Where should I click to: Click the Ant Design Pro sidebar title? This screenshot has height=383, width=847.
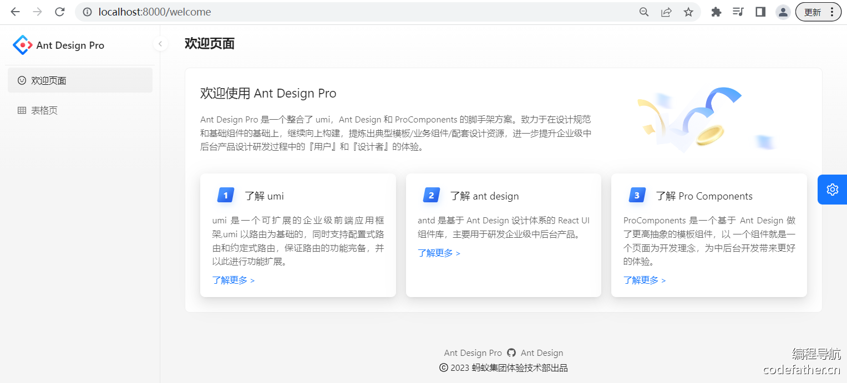point(70,45)
